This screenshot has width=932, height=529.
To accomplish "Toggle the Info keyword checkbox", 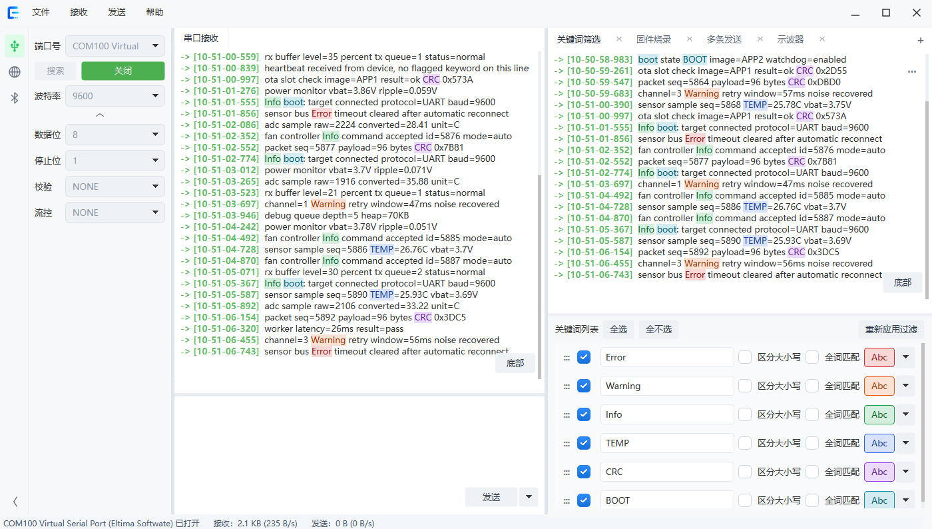I will (x=584, y=414).
